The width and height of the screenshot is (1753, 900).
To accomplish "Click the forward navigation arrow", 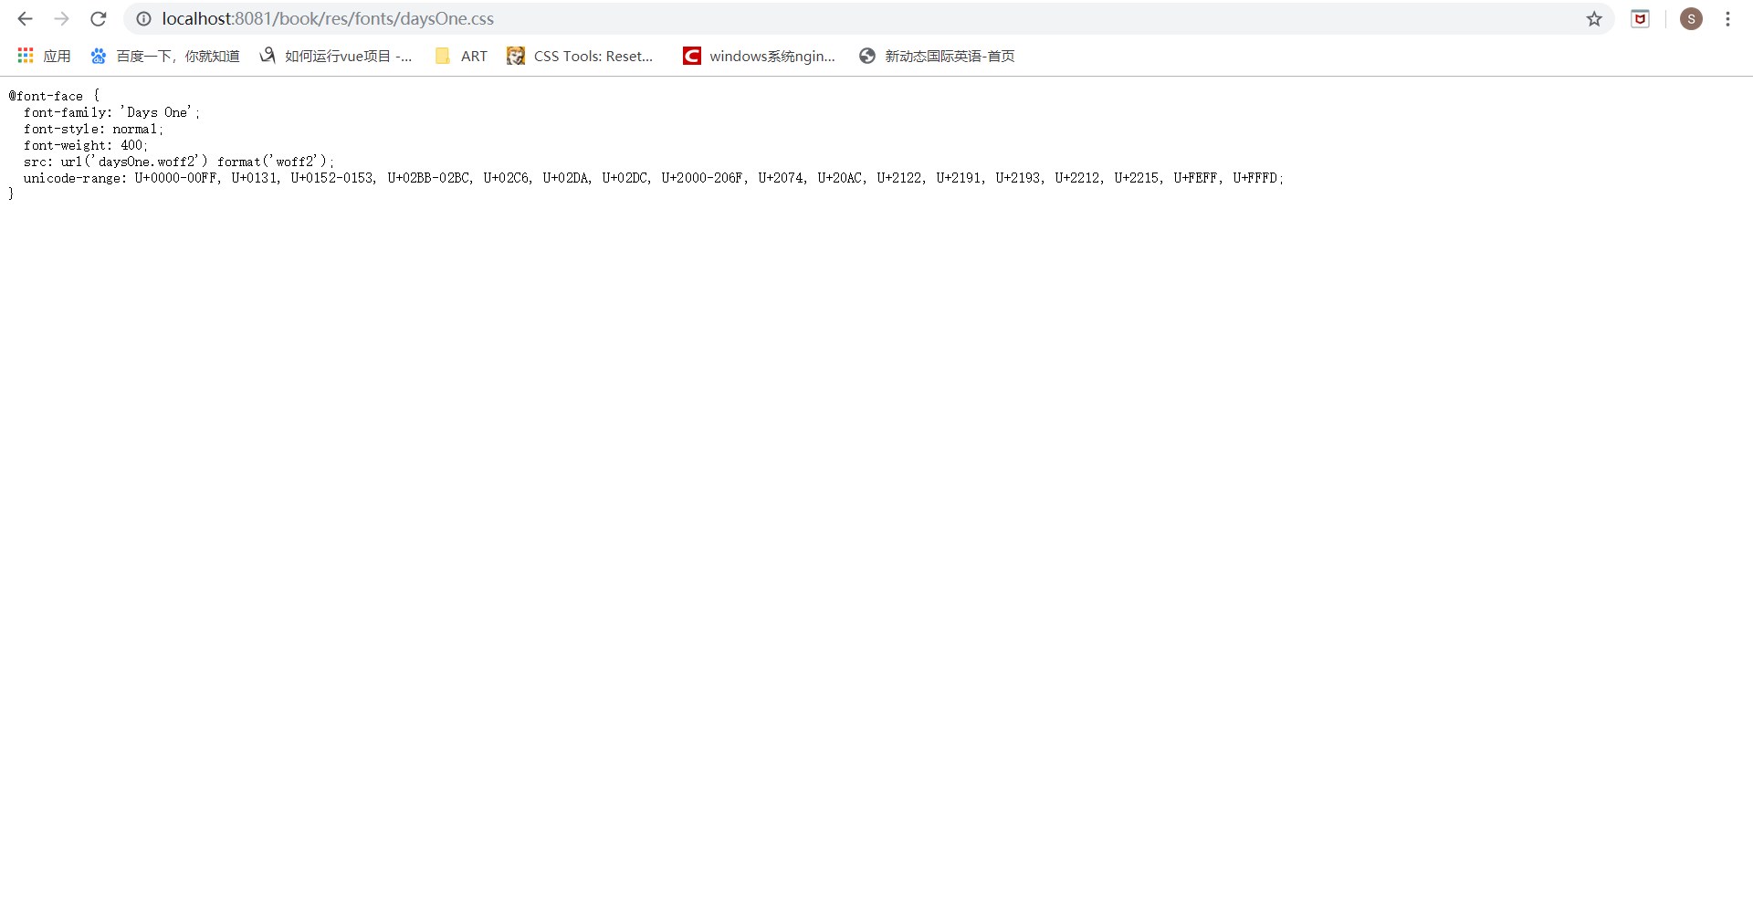I will [x=61, y=18].
